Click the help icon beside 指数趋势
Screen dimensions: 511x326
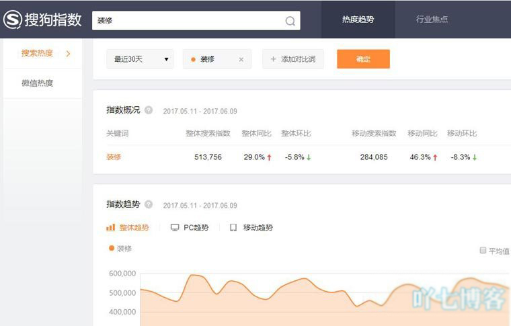pyautogui.click(x=149, y=204)
